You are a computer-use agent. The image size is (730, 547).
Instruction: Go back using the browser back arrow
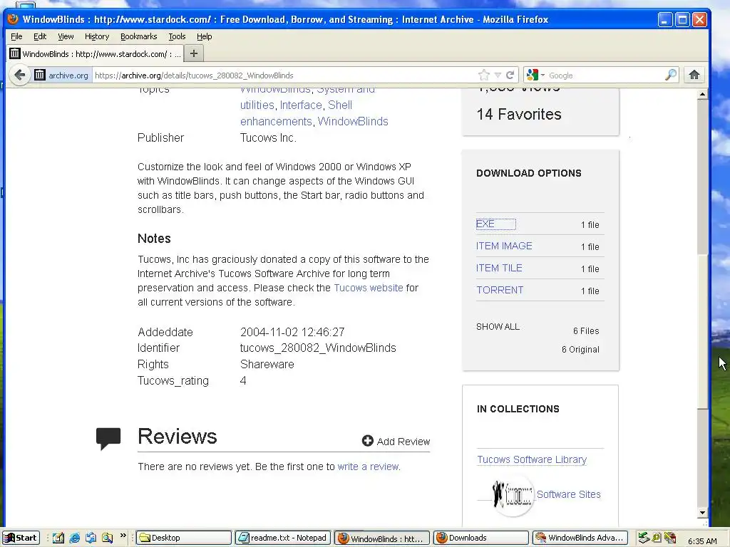point(19,75)
